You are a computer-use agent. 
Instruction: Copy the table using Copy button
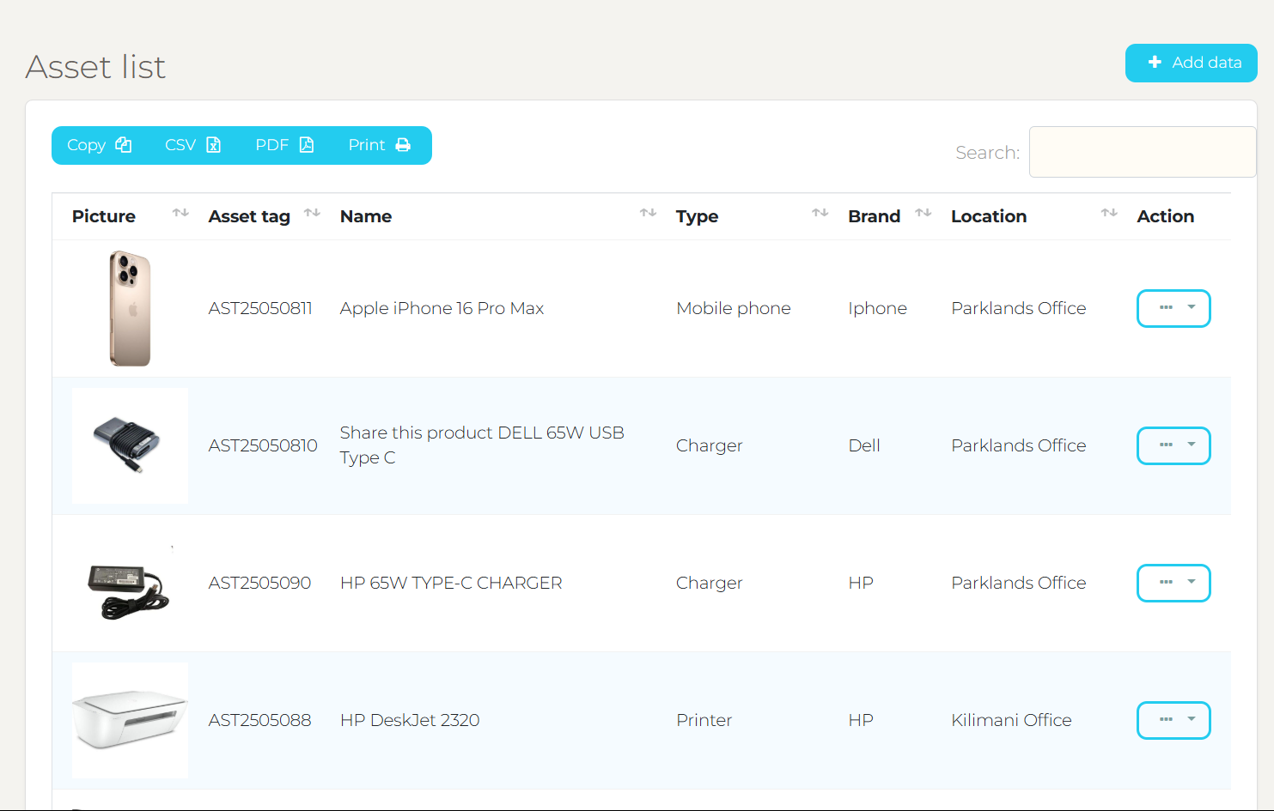click(x=100, y=145)
